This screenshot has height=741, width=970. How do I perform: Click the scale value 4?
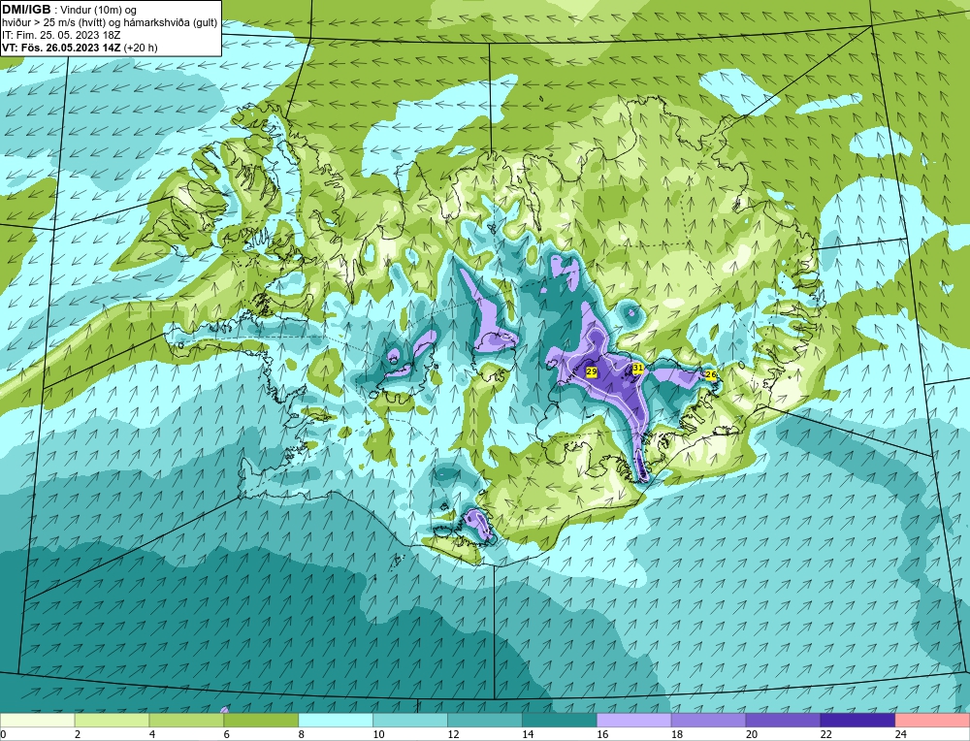[152, 734]
